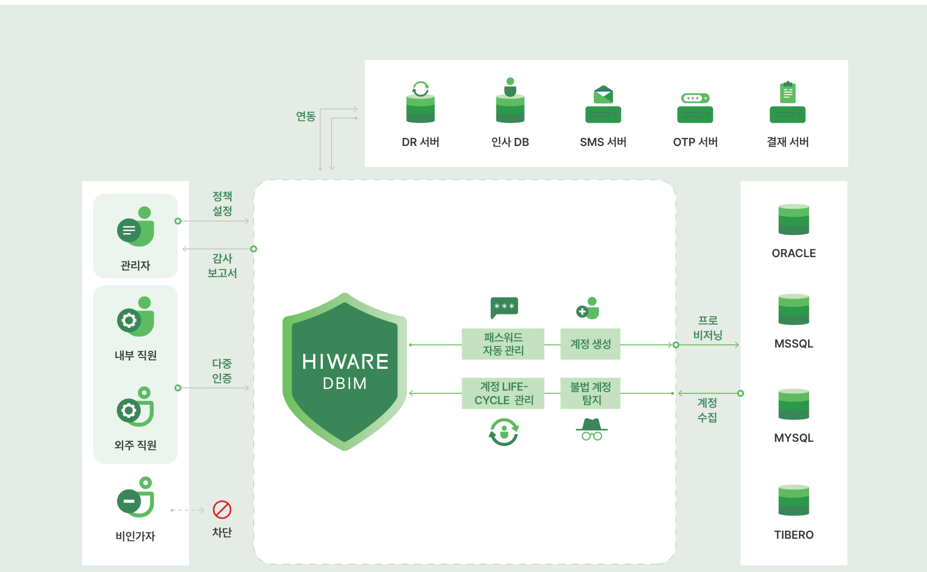Click the 관리자 text label

(135, 265)
